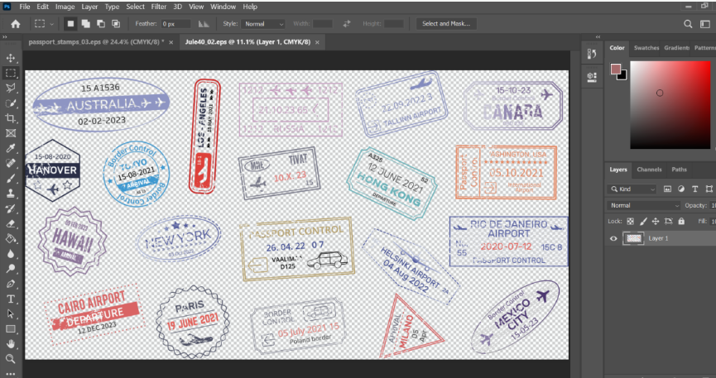The image size is (716, 378).
Task: Select the Horizontal Type tool
Action: click(x=11, y=299)
